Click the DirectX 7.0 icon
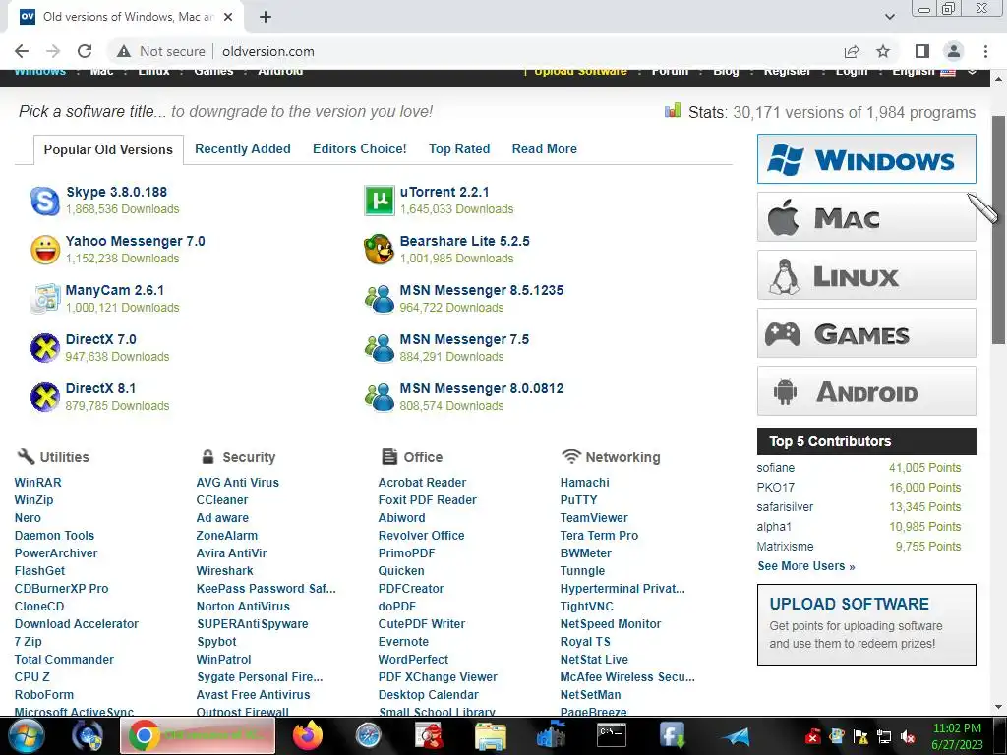This screenshot has width=1007, height=755. pyautogui.click(x=45, y=348)
